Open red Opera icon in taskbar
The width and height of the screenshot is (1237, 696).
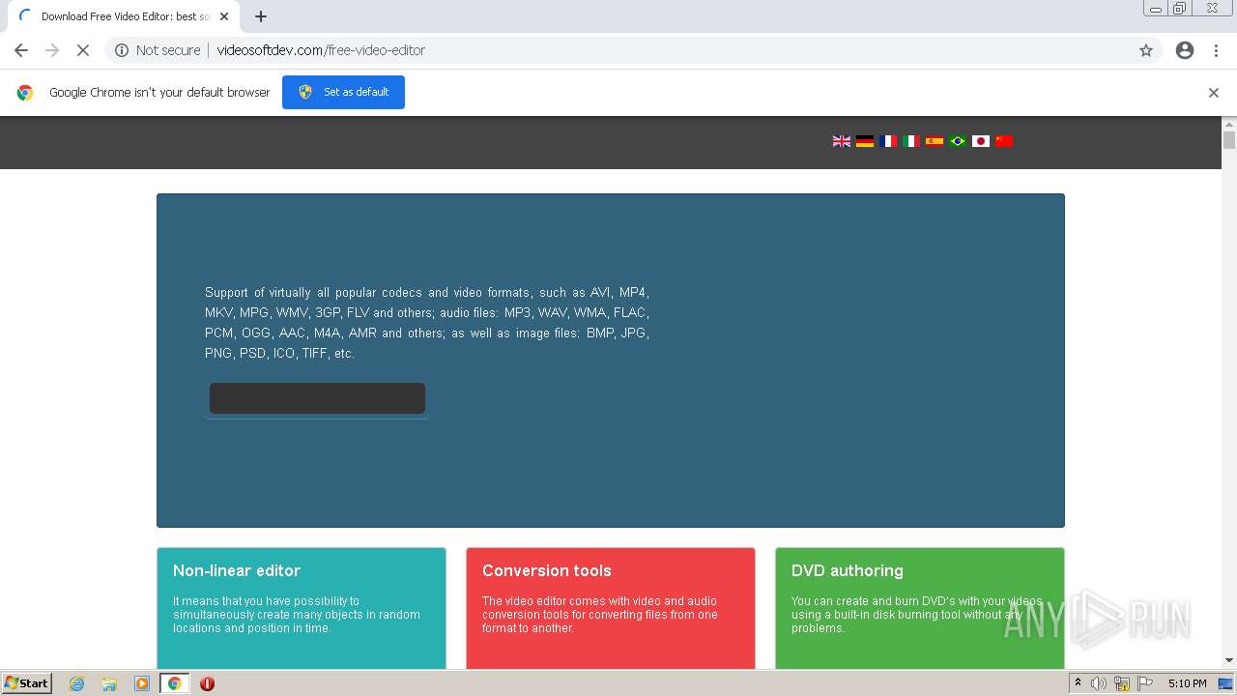pyautogui.click(x=207, y=683)
